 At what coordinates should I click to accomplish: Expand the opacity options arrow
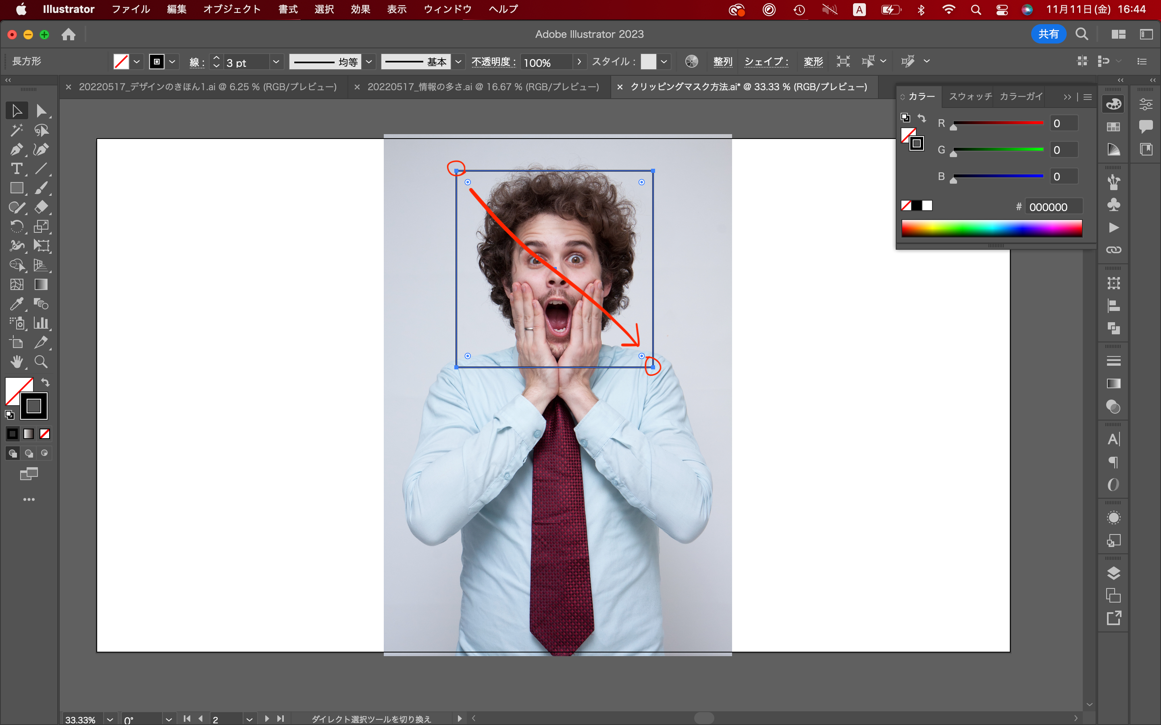(579, 62)
